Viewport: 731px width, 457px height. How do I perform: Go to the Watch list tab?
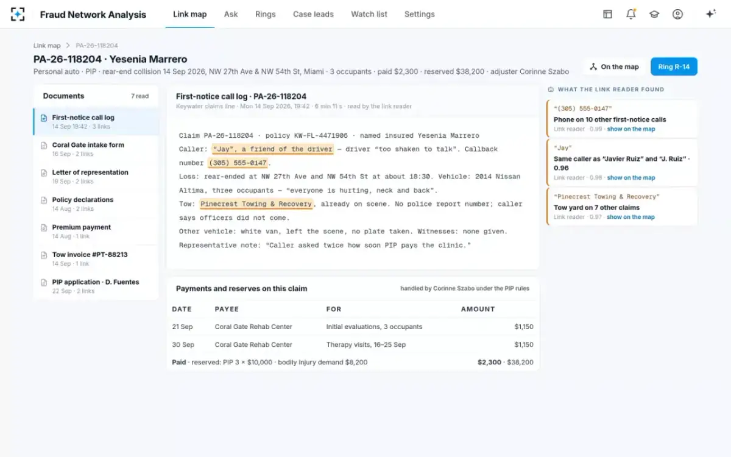coord(369,14)
